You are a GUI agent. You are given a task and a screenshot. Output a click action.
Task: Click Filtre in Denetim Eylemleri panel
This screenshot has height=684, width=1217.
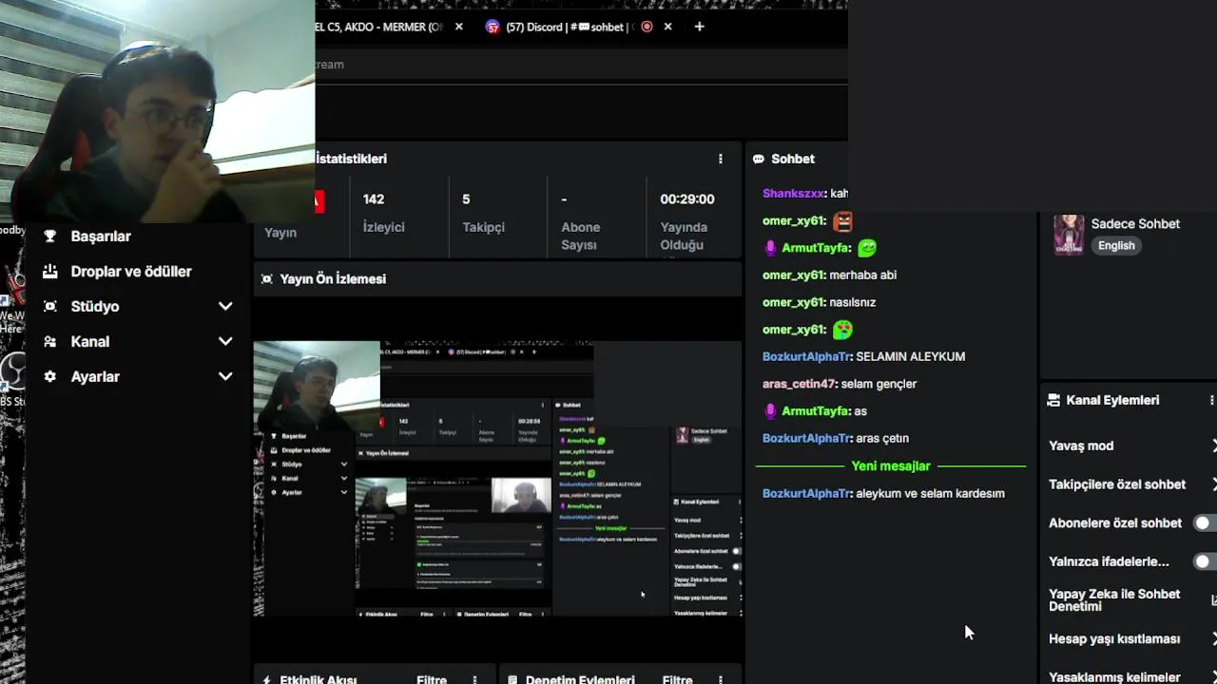pos(678,679)
